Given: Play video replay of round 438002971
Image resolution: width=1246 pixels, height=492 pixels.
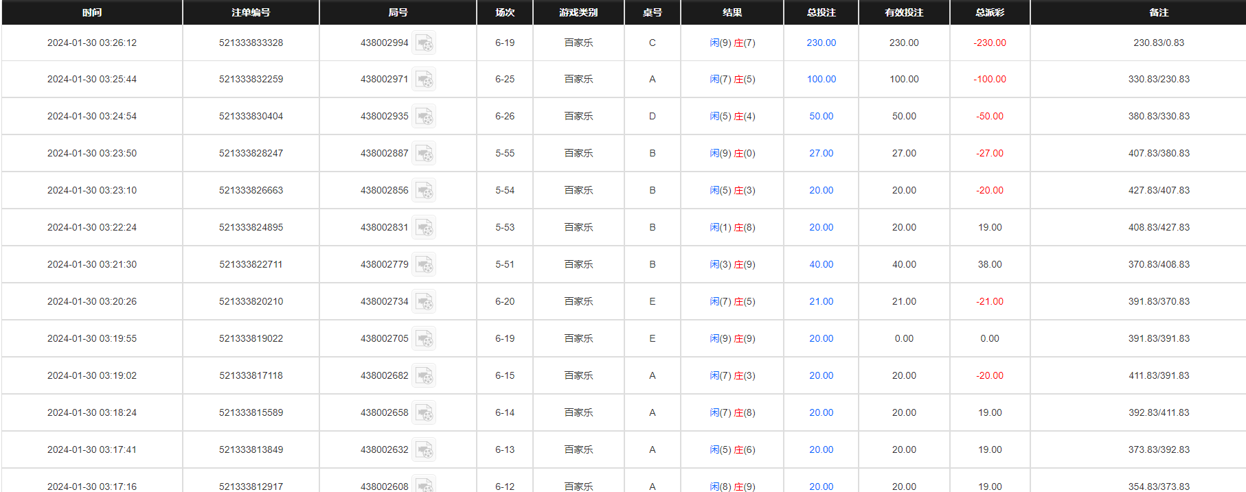Looking at the screenshot, I should (424, 80).
